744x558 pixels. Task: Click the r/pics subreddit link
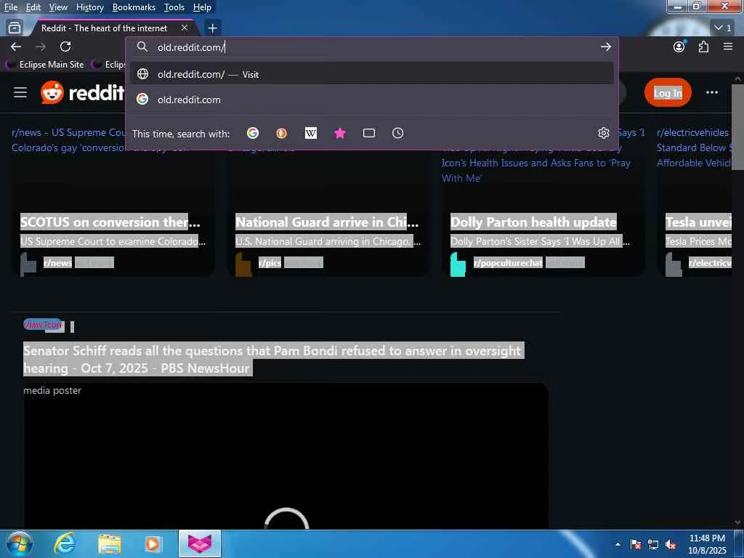click(270, 262)
